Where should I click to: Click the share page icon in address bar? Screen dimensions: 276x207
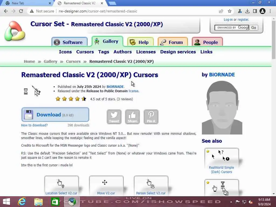(x=221, y=11)
